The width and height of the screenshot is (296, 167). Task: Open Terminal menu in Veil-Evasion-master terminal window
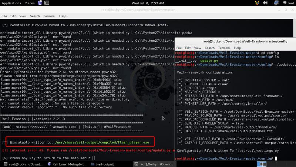click(x=49, y=16)
